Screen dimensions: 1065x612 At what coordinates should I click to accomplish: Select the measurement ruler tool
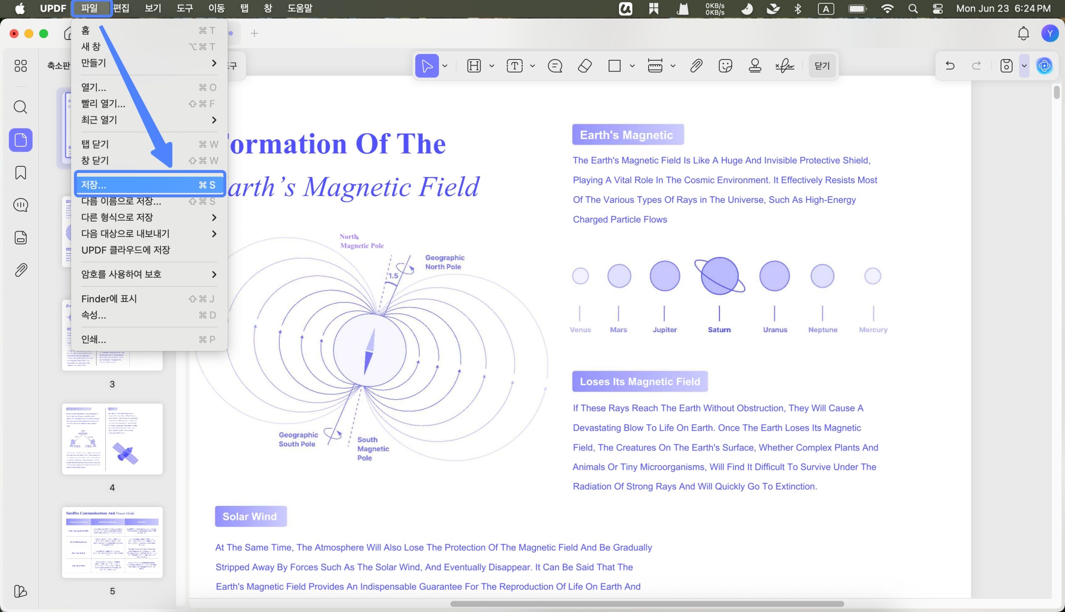coord(655,66)
